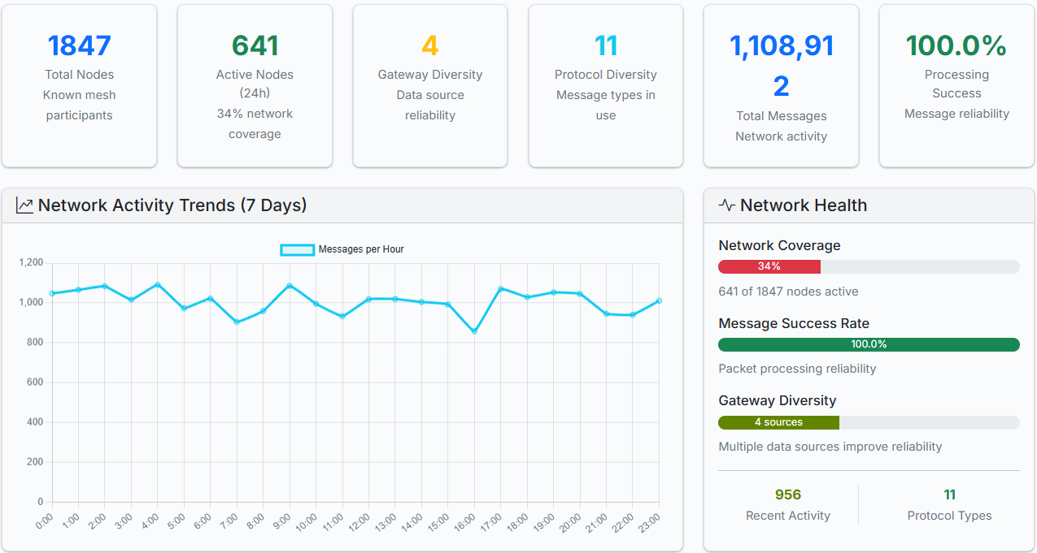Click the line chart icon beside Network Activity Trends
The image size is (1037, 553).
(x=24, y=205)
